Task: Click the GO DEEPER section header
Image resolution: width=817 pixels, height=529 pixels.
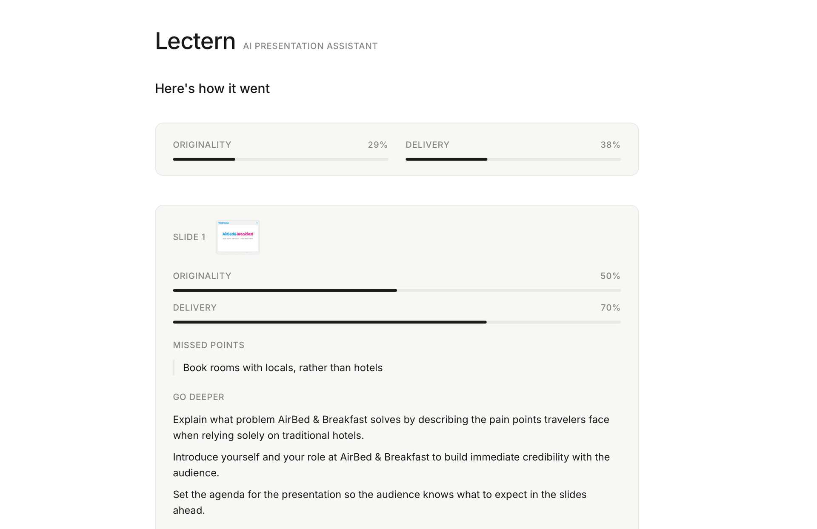Action: pos(198,397)
